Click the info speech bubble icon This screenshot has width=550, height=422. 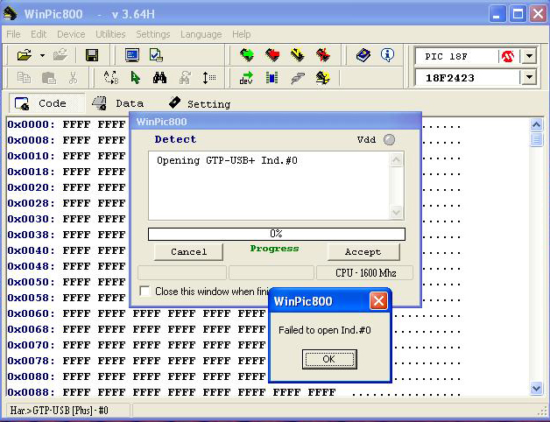[x=387, y=55]
